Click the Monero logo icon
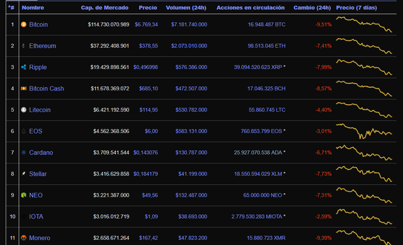 (x=24, y=238)
